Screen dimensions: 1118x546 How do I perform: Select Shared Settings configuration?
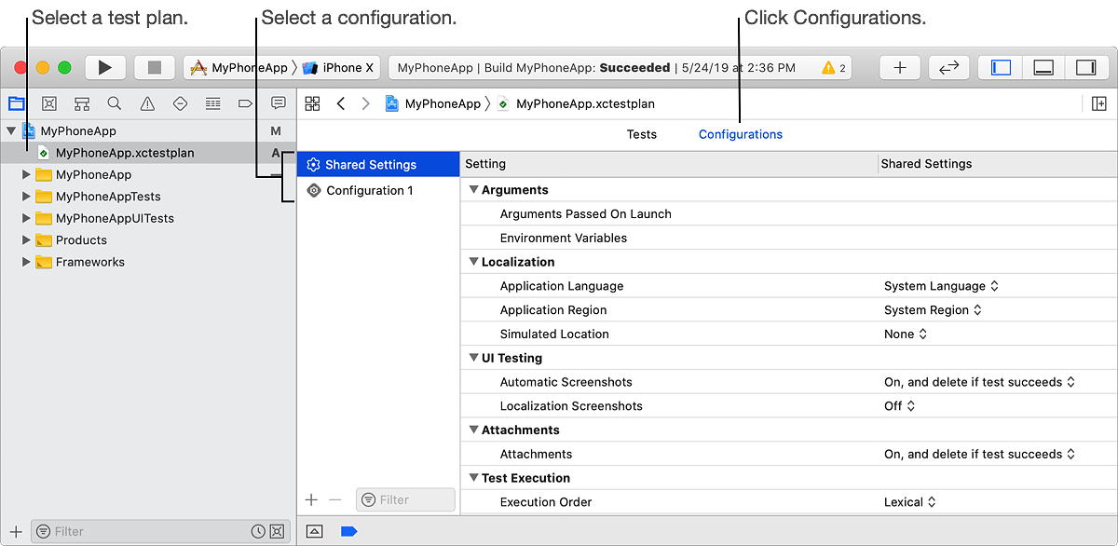coord(378,165)
